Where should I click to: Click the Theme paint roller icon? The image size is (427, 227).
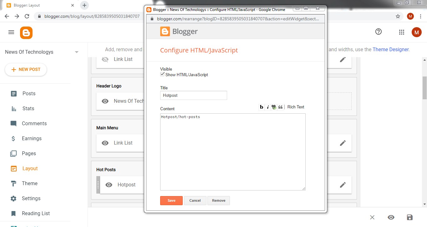[x=13, y=184]
